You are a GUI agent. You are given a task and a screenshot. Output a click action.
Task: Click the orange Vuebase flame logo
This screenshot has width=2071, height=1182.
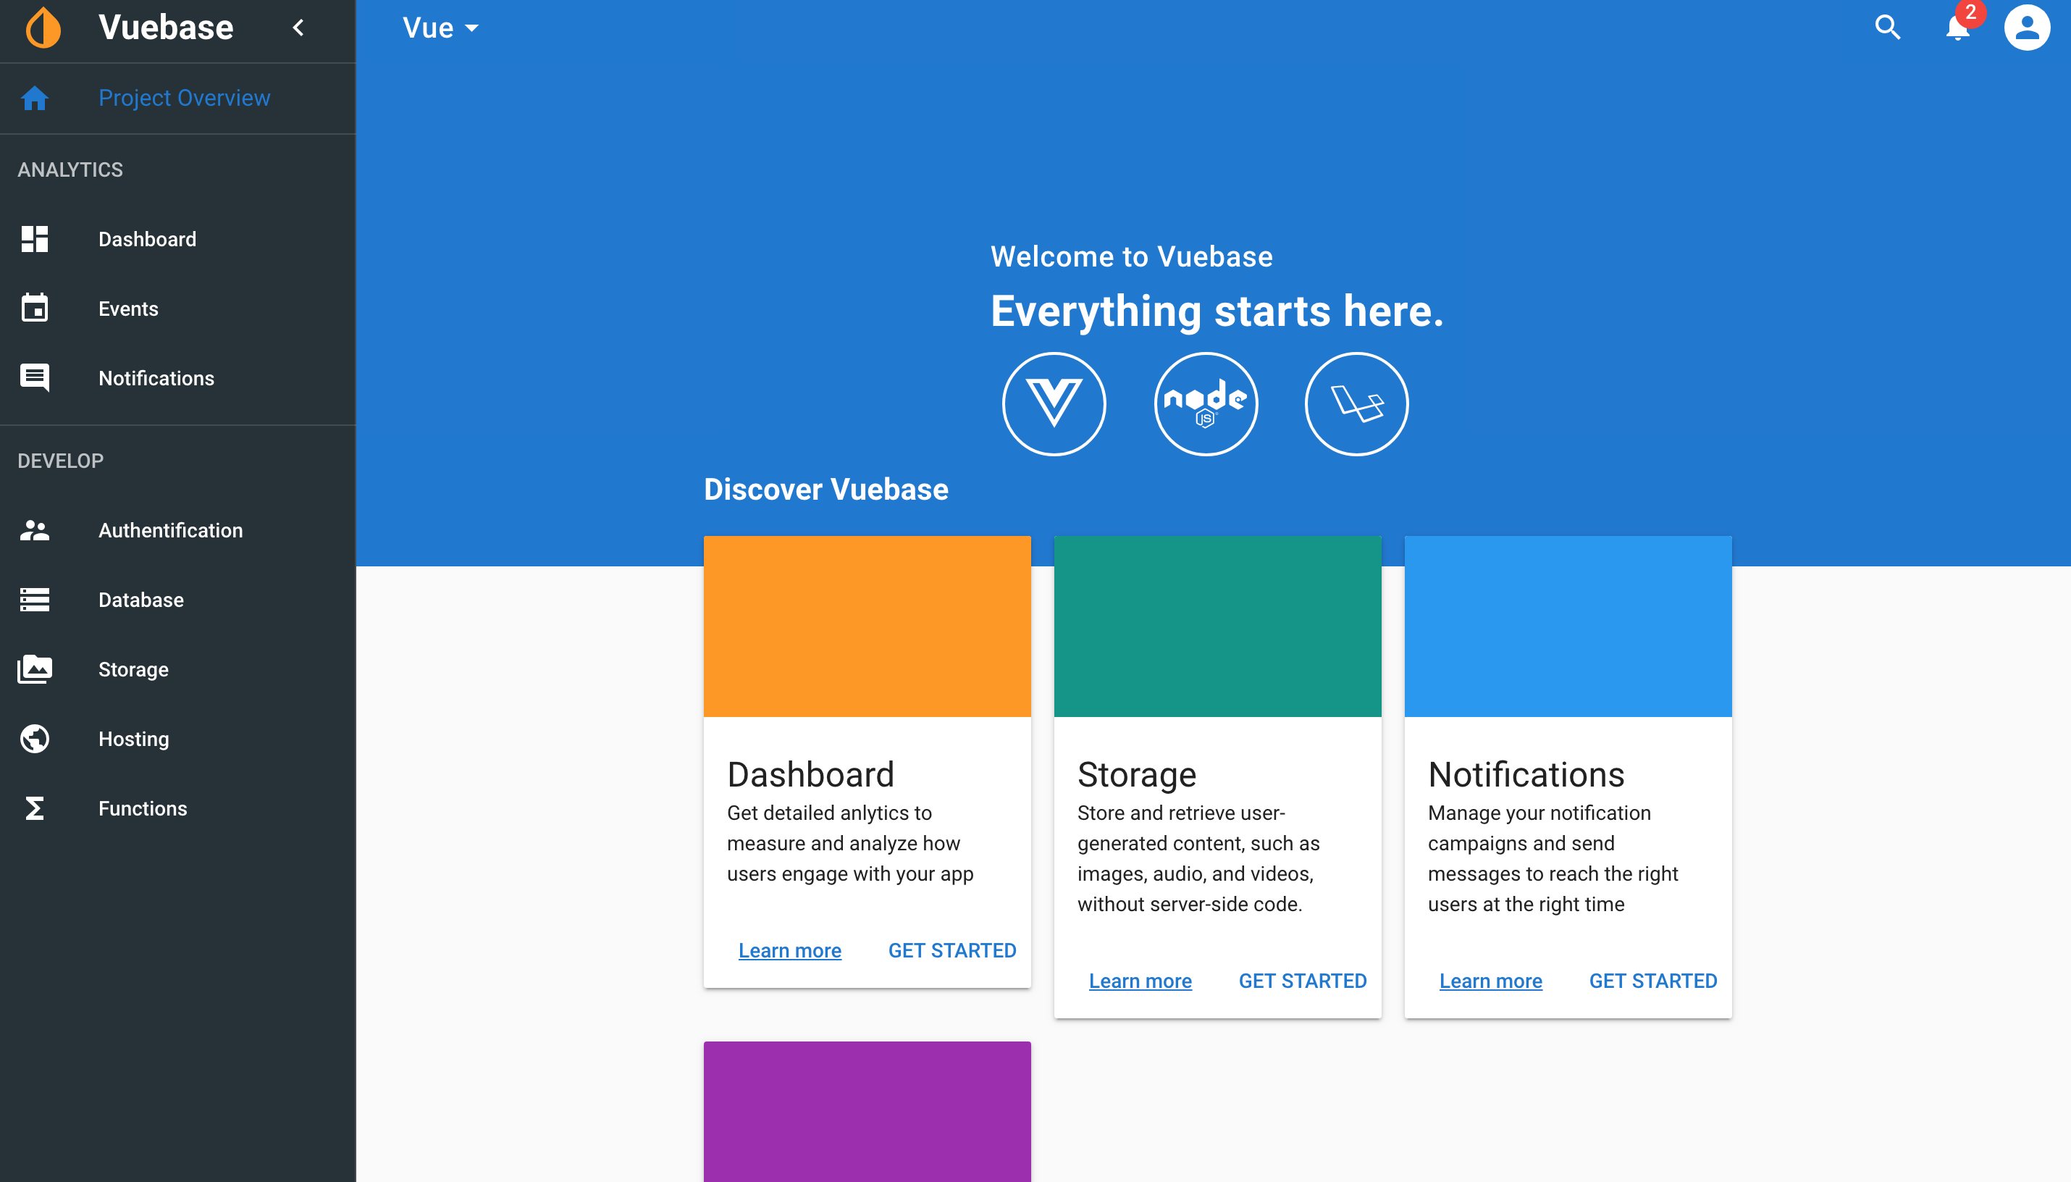tap(44, 28)
